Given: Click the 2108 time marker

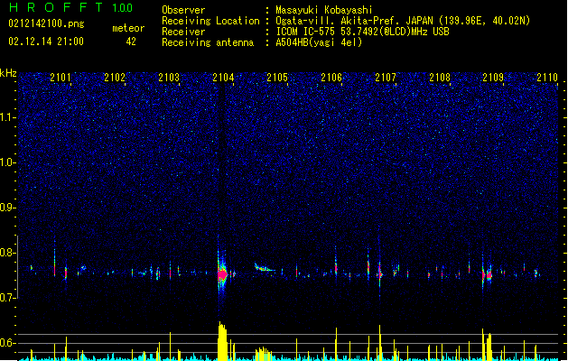Looking at the screenshot, I should click(440, 77).
